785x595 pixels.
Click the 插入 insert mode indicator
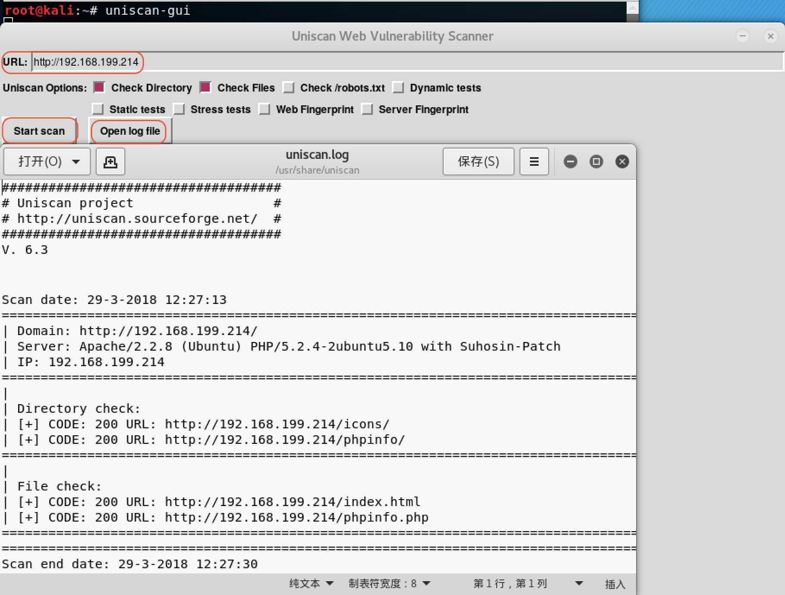tap(615, 584)
